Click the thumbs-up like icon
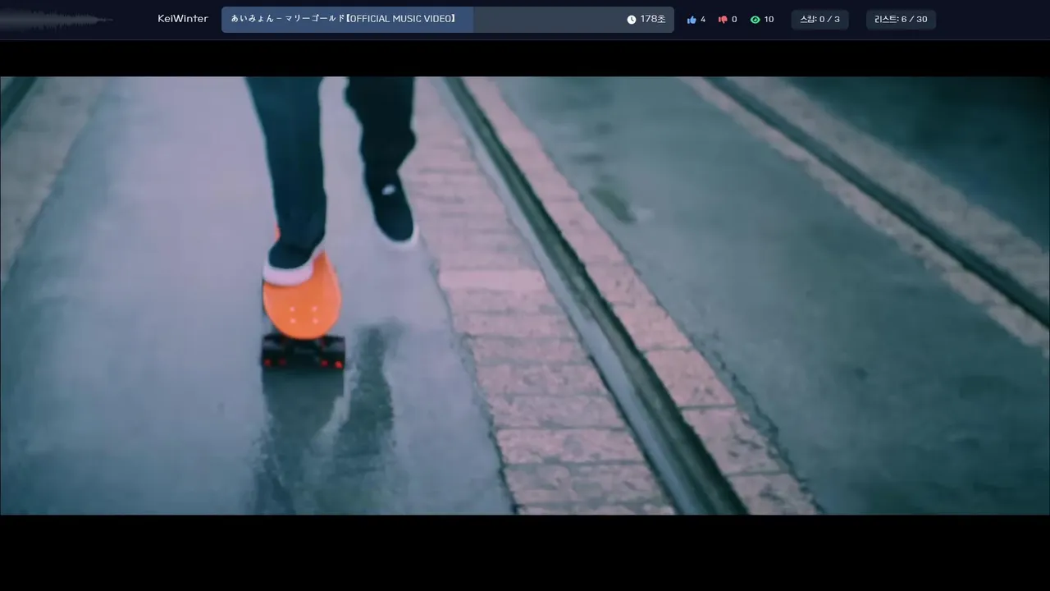 tap(692, 20)
